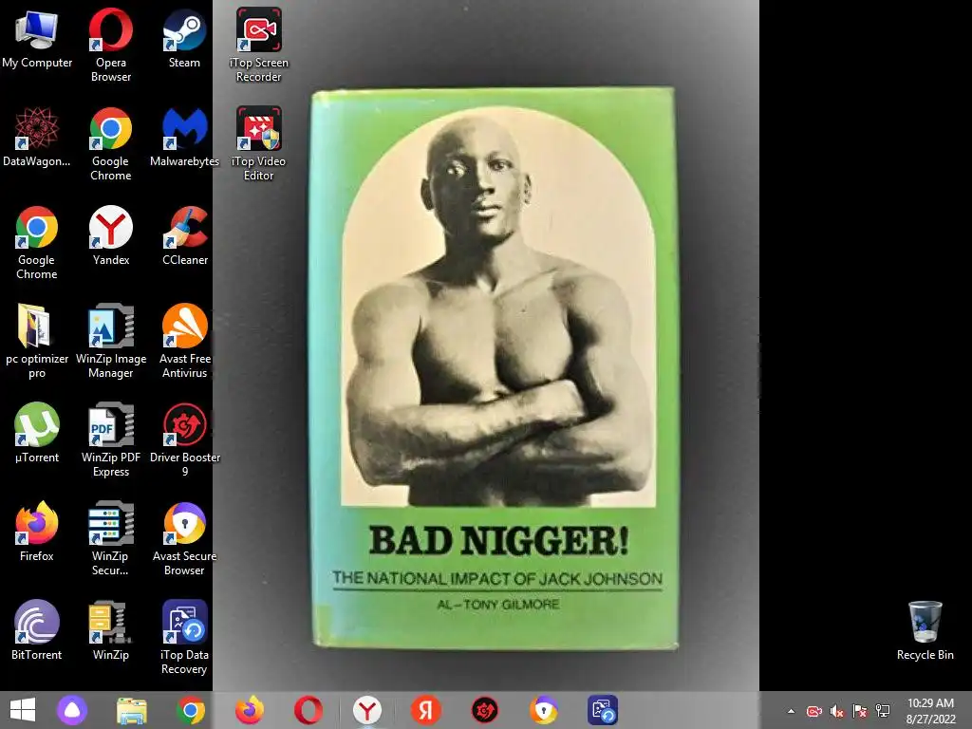The height and width of the screenshot is (729, 972).
Task: Launch iTop Video Editor shortcut
Action: coord(258,144)
